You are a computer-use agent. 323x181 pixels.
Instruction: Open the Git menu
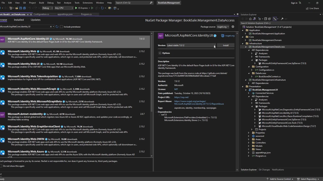(24, 3)
